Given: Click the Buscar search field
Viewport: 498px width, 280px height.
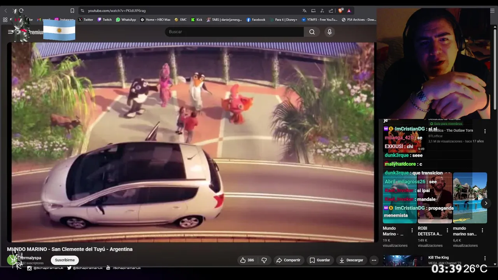Looking at the screenshot, I should click(234, 31).
